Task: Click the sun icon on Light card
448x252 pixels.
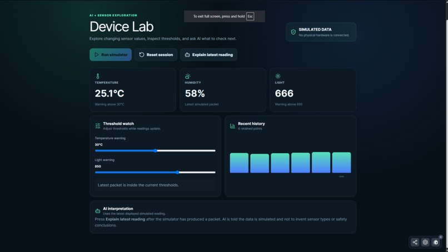Action: [278, 76]
